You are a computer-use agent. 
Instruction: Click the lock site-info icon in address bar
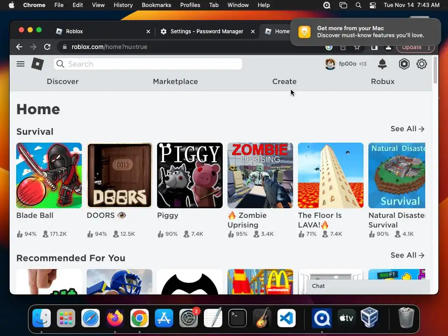coord(65,47)
